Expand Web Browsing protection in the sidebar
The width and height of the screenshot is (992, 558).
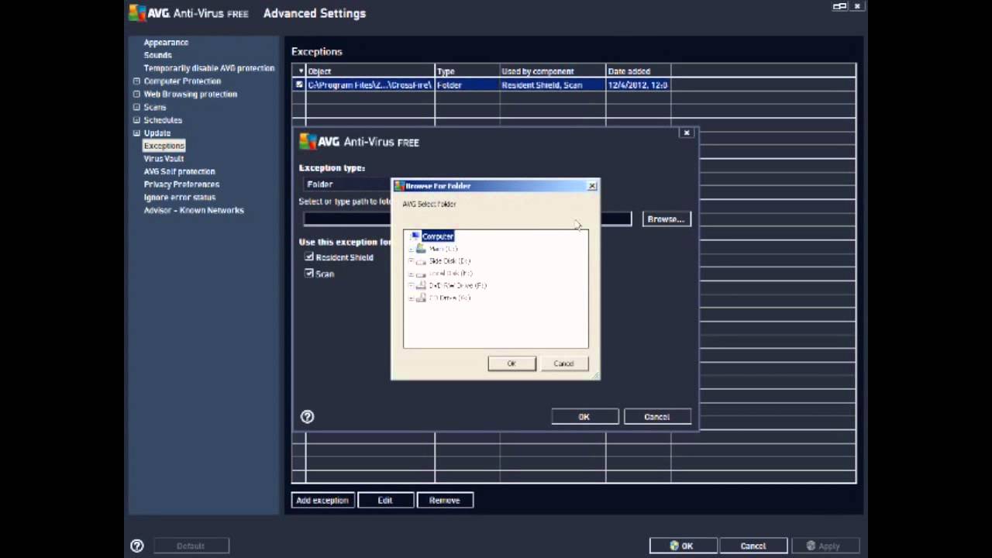point(136,95)
